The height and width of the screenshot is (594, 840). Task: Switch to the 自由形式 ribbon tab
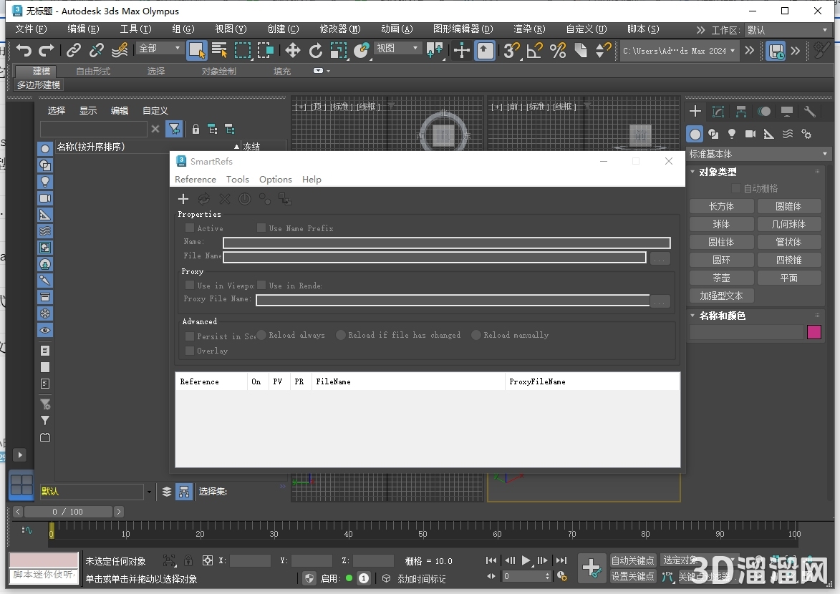pyautogui.click(x=93, y=72)
